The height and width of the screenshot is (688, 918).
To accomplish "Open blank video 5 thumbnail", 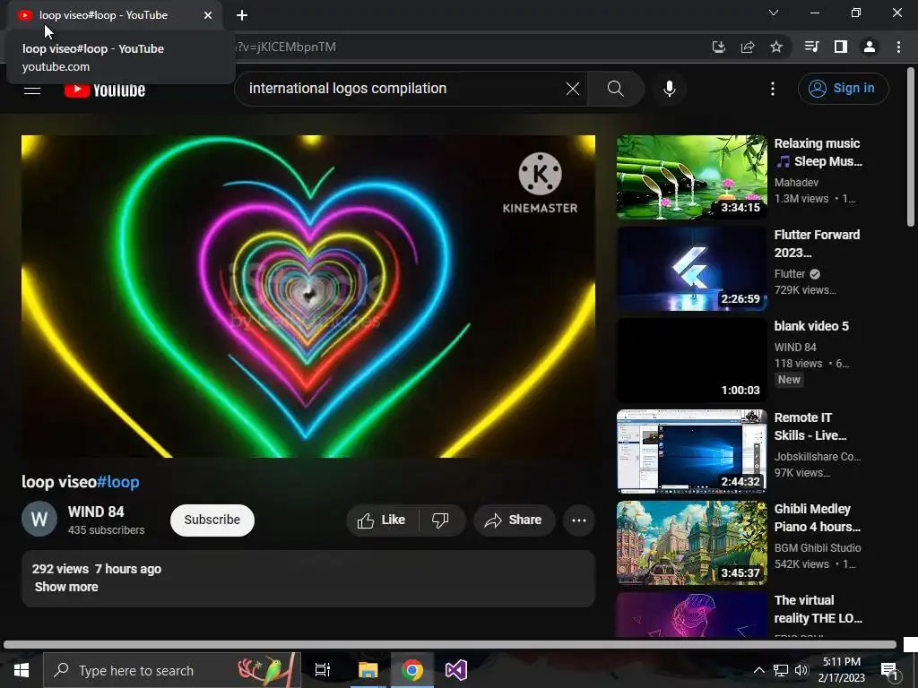I will (691, 360).
